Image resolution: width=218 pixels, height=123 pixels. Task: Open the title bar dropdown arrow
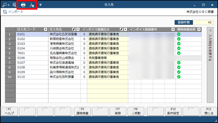point(40,5)
